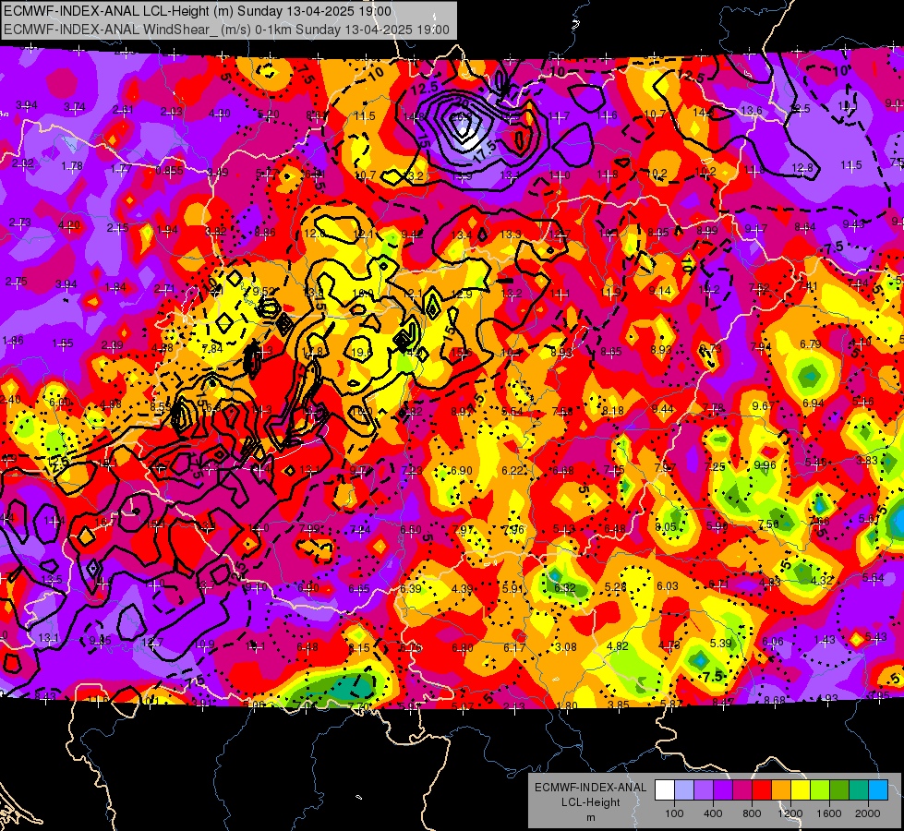Click the 17.5 contour label
This screenshot has width=904, height=831.
click(x=485, y=150)
